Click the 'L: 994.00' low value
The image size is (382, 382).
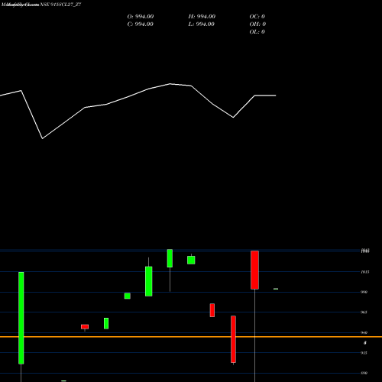tap(202, 24)
